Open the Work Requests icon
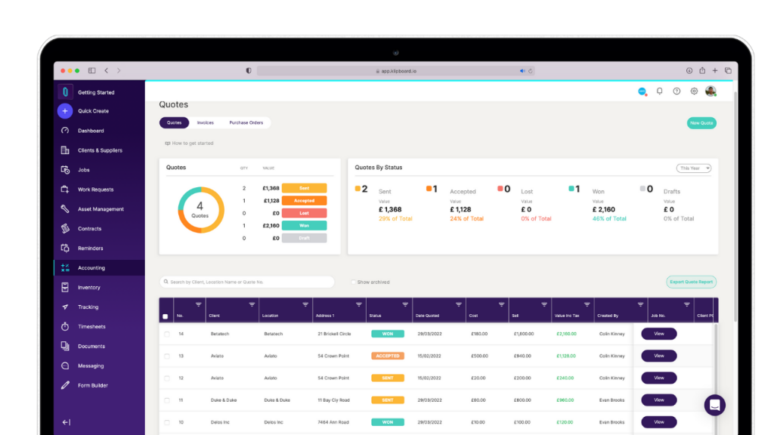Screen dimensions: 774x435 pos(65,190)
